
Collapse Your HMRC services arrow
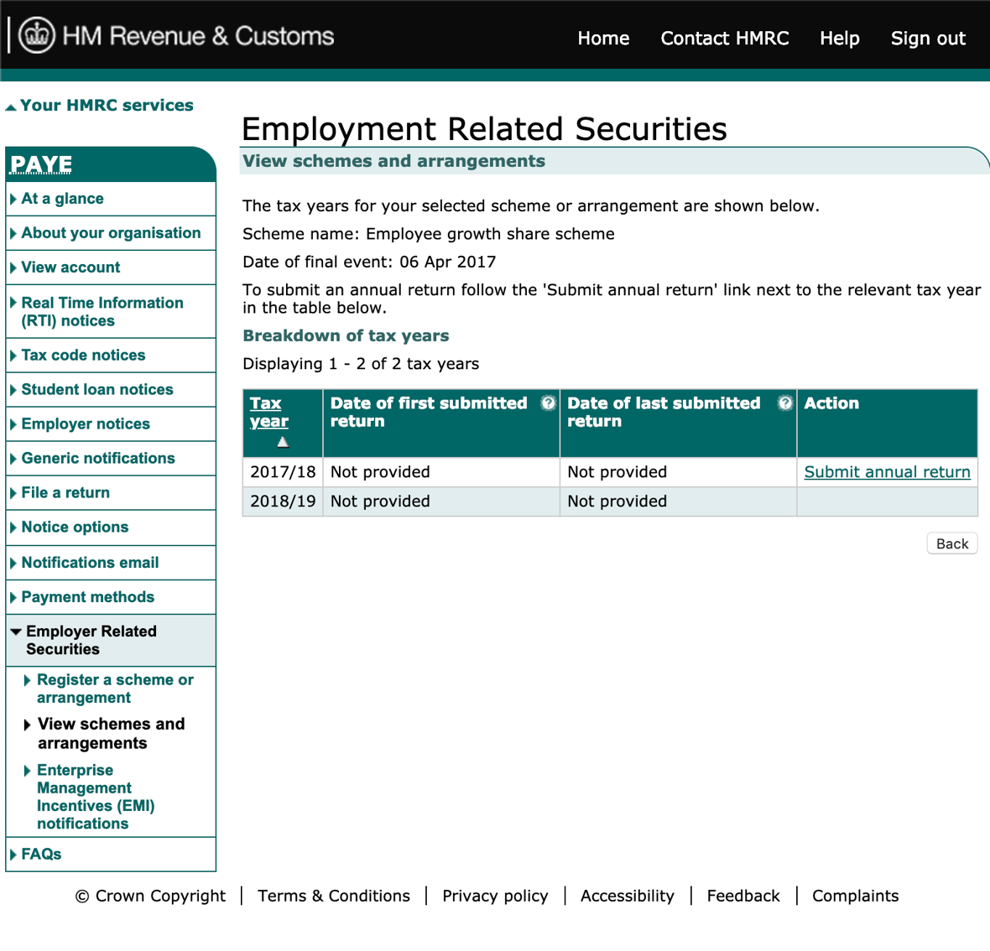tap(11, 107)
